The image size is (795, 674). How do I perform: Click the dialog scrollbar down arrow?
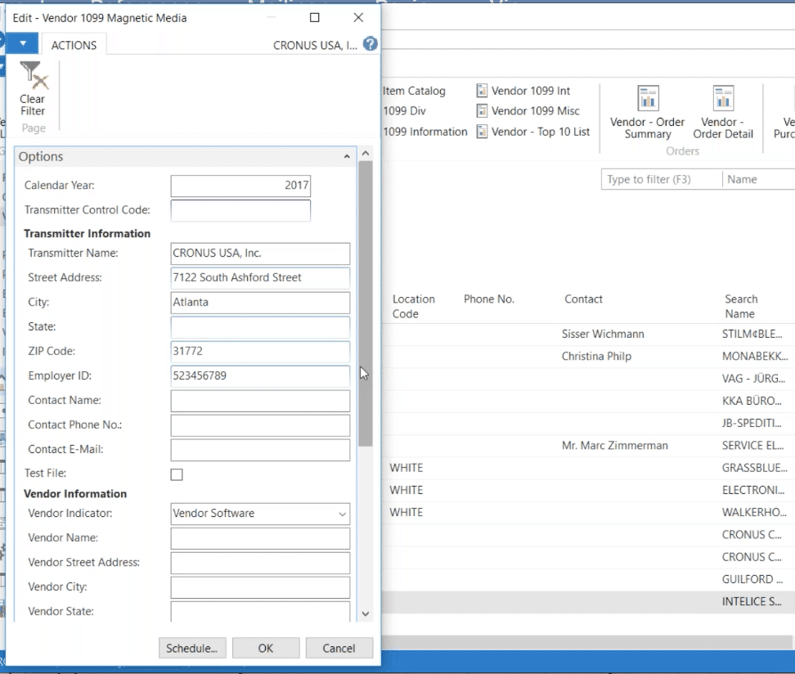pyautogui.click(x=366, y=613)
